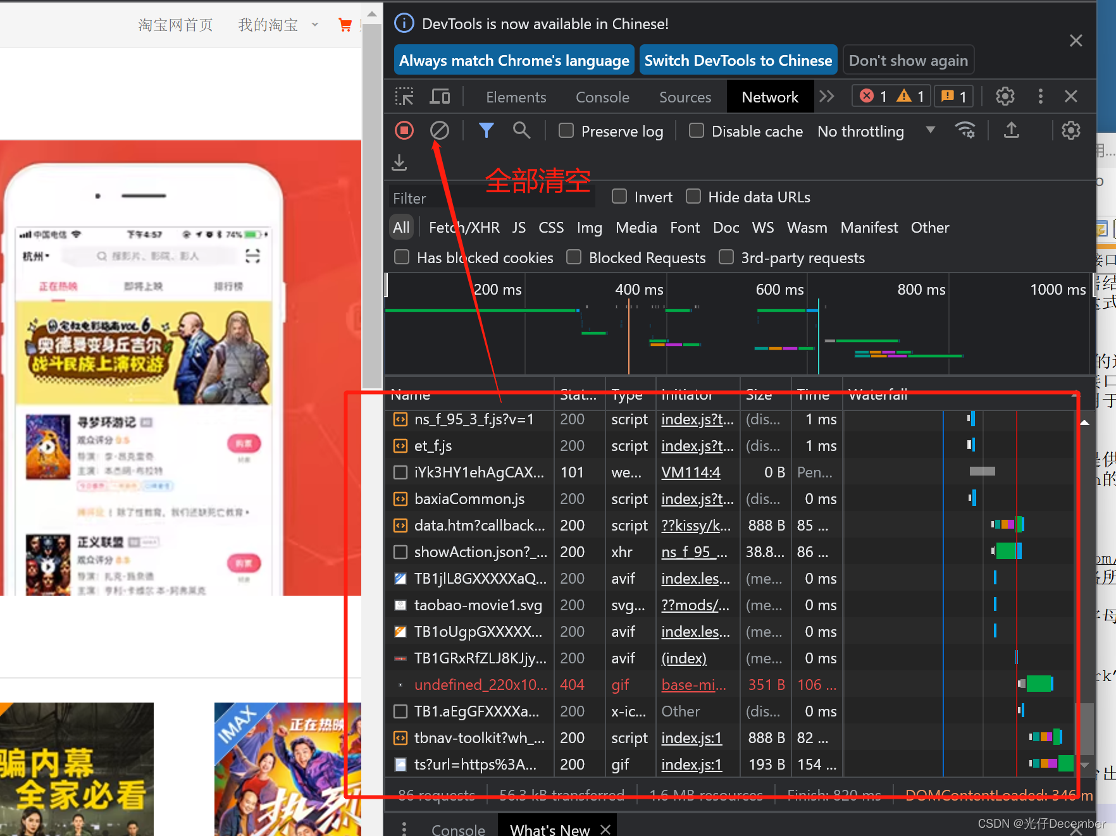Stop recording network log
The image size is (1116, 836).
(404, 130)
